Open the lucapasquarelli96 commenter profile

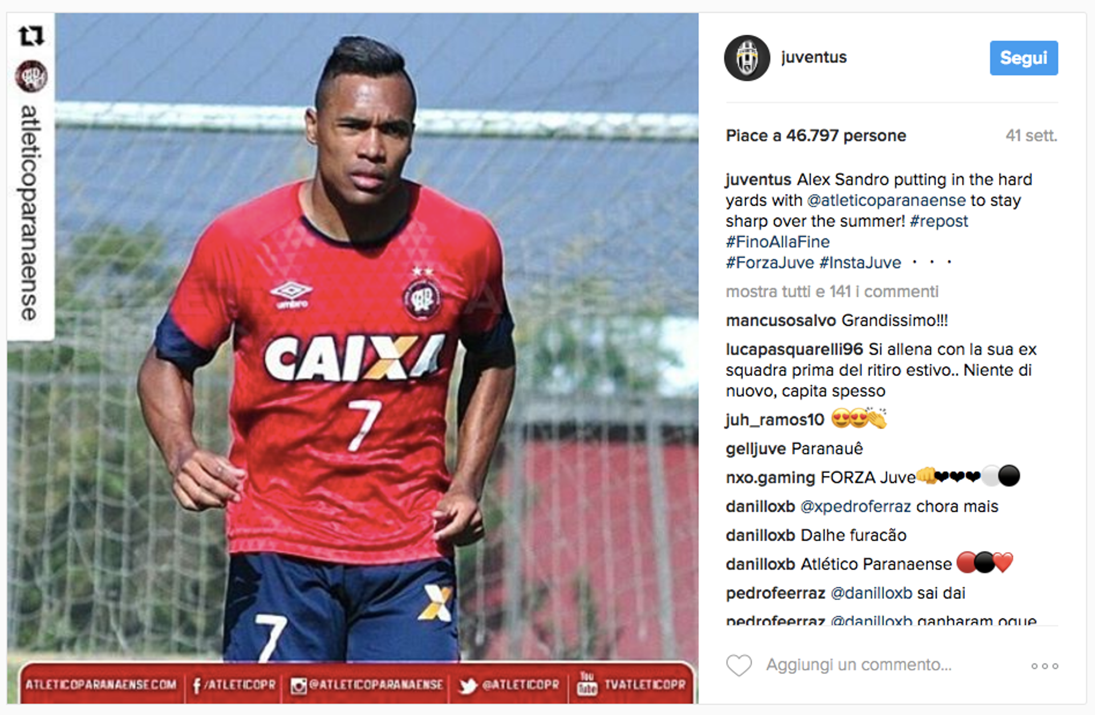pyautogui.click(x=794, y=349)
